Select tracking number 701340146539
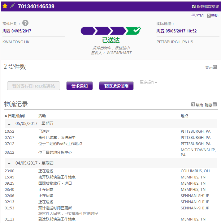Image resolution: width=221 pixels, height=223 pixels. click(x=36, y=6)
